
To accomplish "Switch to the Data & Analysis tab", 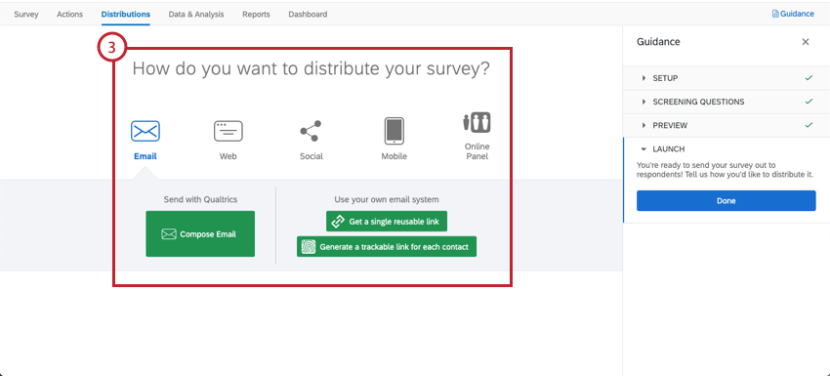I will [x=196, y=15].
